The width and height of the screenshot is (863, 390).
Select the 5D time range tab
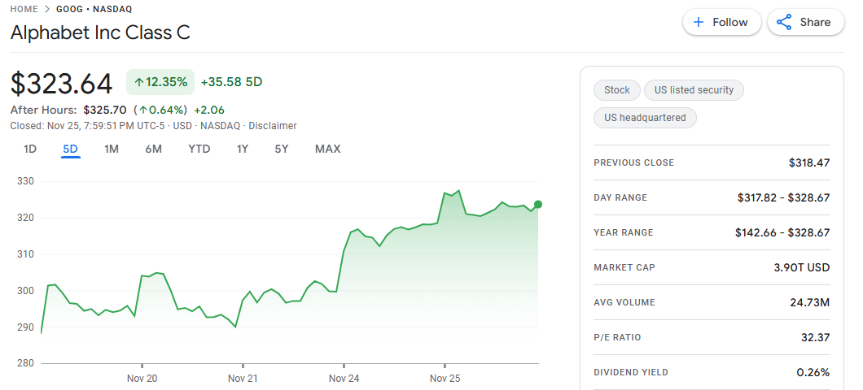(71, 149)
